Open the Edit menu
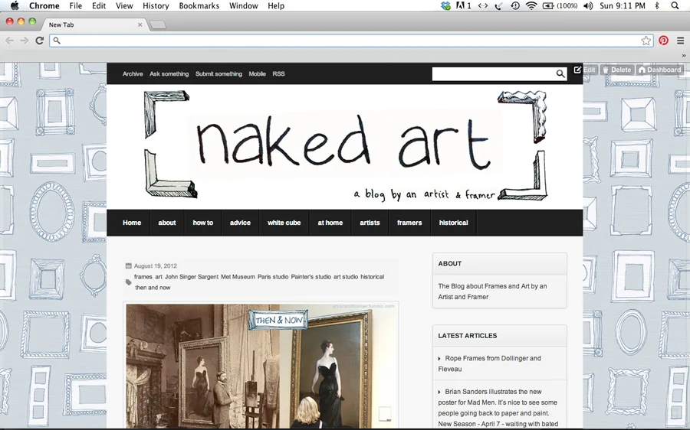This screenshot has width=690, height=430. [x=99, y=5]
